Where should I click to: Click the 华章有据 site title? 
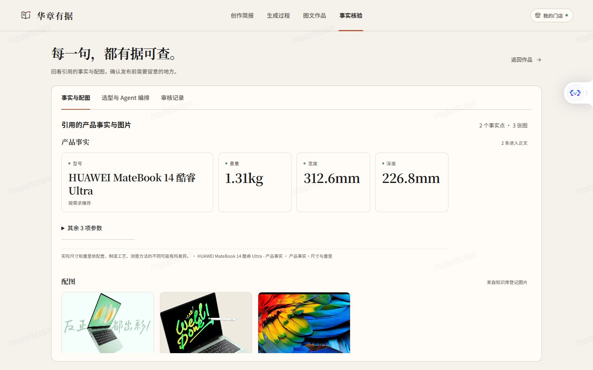click(x=55, y=16)
